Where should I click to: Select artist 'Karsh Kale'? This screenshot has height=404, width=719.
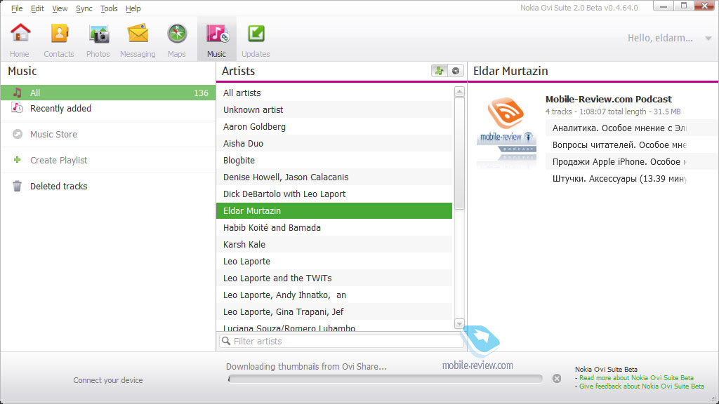[334, 245]
